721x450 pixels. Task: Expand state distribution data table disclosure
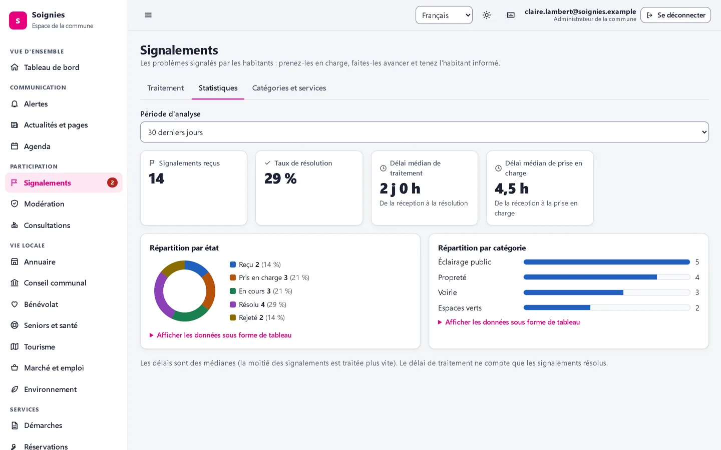[221, 335]
